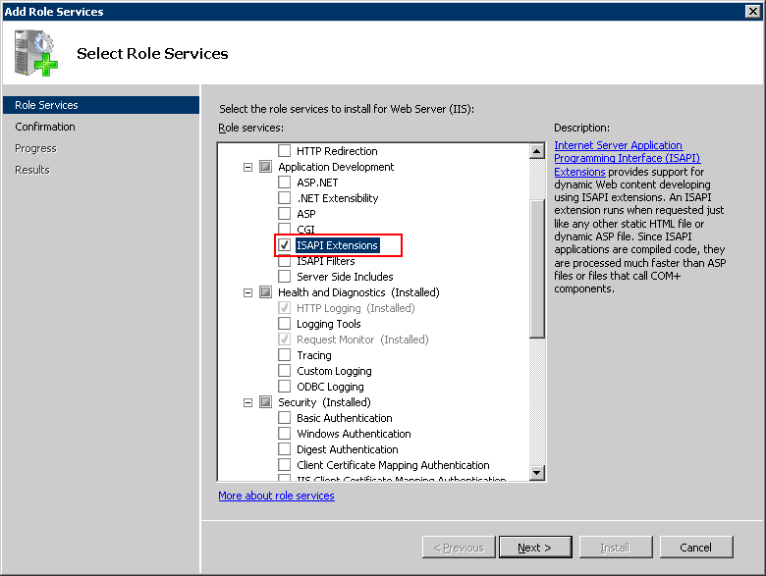Close the Add Role Services dialog
The height and width of the screenshot is (576, 766).
(753, 11)
